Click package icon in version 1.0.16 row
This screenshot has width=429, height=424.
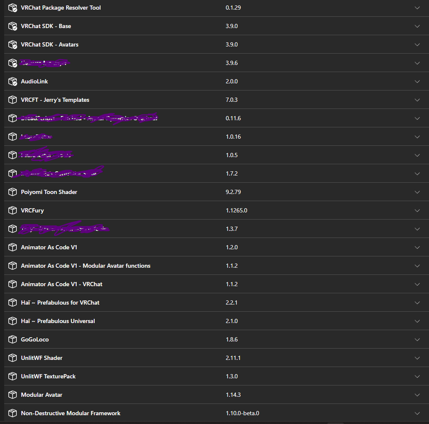pos(13,137)
